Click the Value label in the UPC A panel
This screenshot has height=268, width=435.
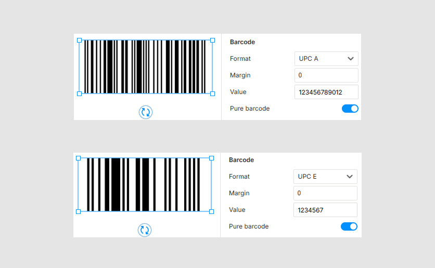pyautogui.click(x=238, y=92)
